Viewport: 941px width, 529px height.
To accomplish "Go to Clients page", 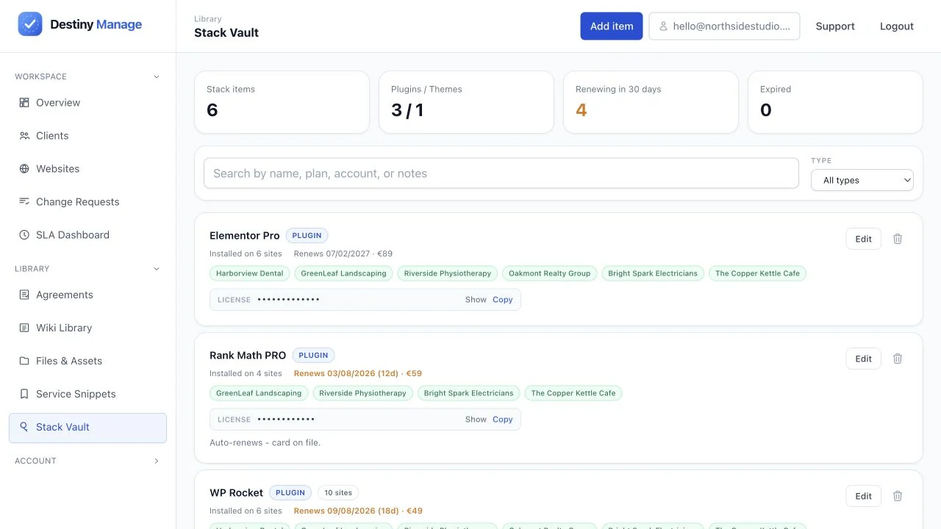I will point(87,136).
